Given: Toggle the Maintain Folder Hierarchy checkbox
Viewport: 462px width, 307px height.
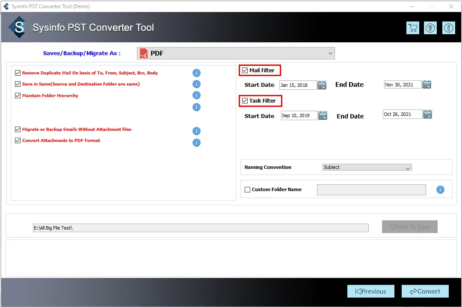Looking at the screenshot, I should point(18,95).
